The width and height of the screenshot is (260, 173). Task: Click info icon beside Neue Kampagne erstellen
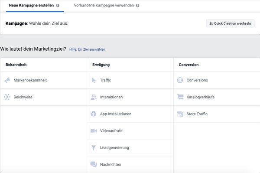click(58, 6)
